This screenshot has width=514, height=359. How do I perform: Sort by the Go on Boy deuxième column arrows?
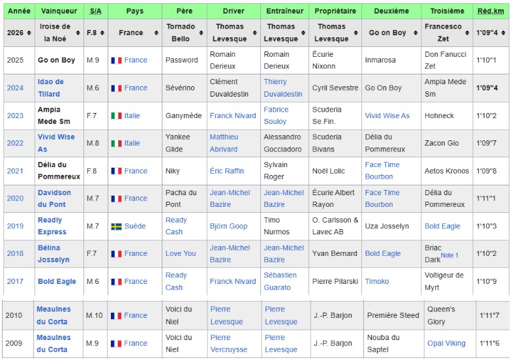tap(415, 33)
